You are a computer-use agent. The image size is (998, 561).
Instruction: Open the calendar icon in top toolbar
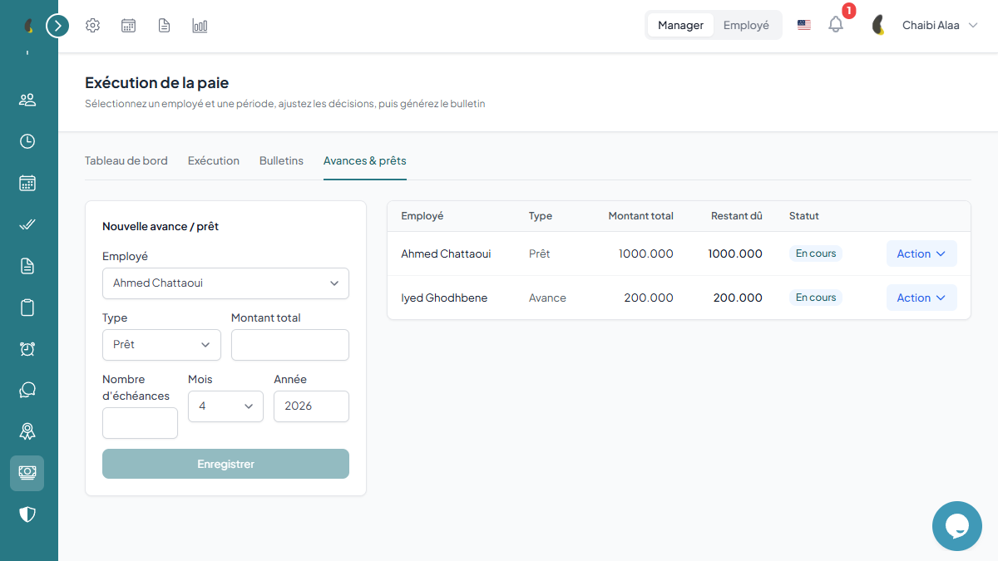point(128,26)
